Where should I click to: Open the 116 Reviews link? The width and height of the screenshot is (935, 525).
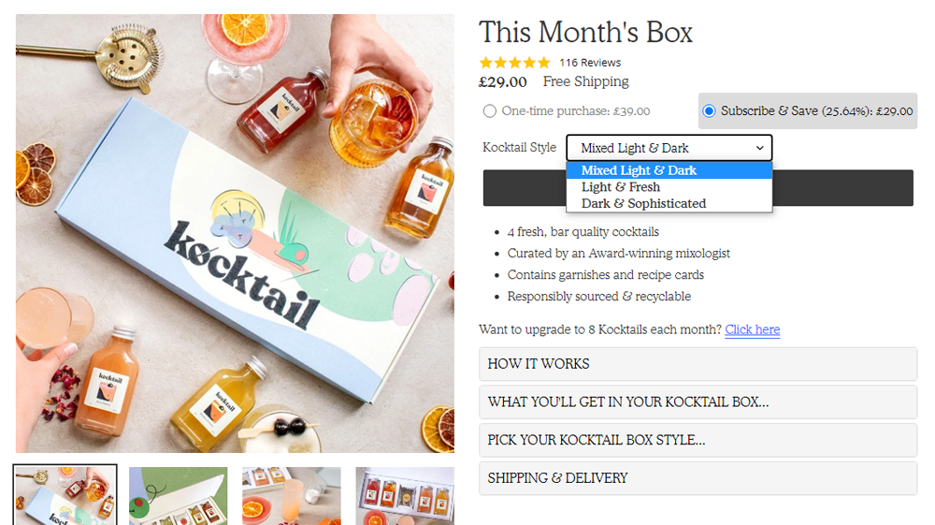(x=590, y=63)
